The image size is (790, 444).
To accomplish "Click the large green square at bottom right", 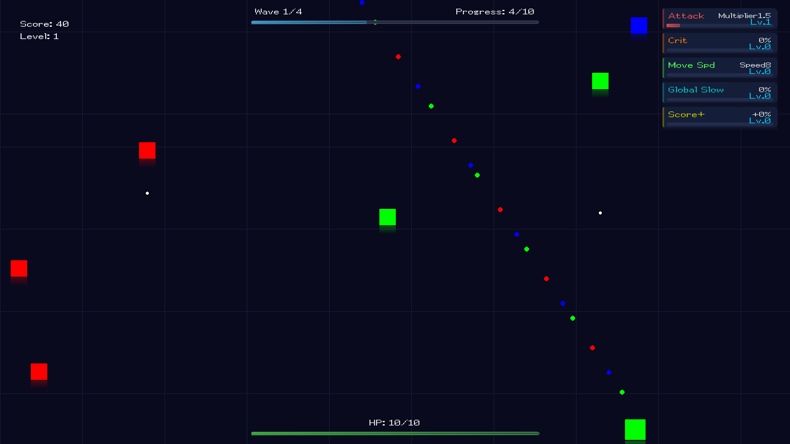I will coord(635,430).
